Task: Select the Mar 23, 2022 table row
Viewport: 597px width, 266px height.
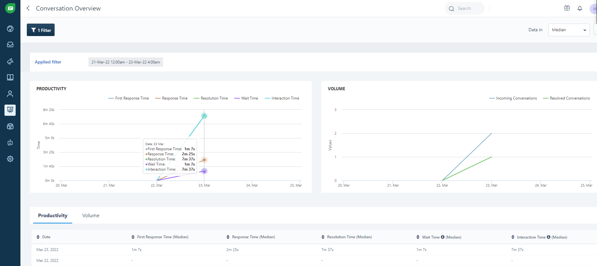Action: 314,250
